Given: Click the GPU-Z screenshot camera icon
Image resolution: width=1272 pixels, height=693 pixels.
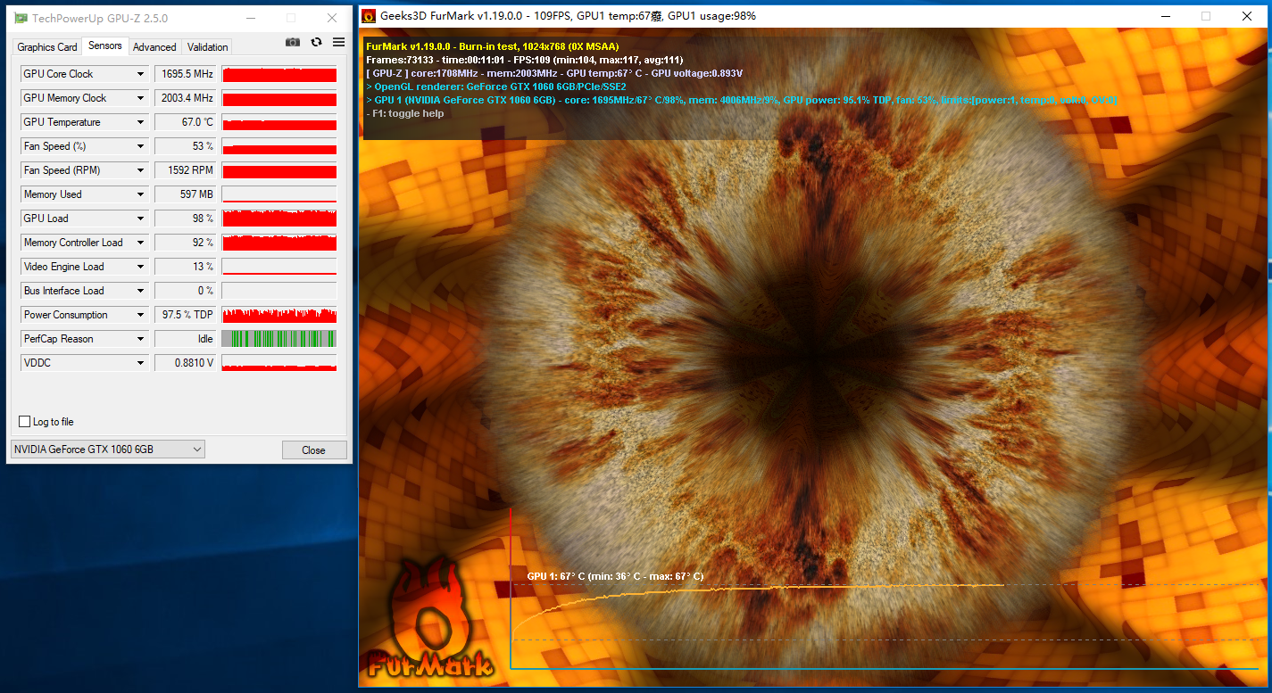Looking at the screenshot, I should tap(293, 42).
